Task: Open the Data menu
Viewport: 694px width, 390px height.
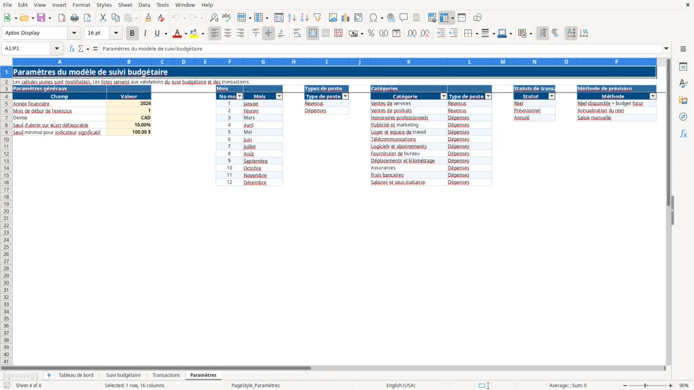Action: (144, 5)
